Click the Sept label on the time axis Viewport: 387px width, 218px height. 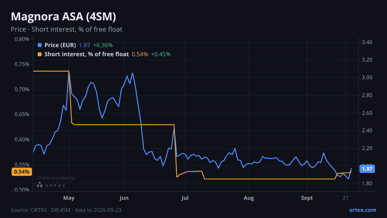(x=307, y=198)
